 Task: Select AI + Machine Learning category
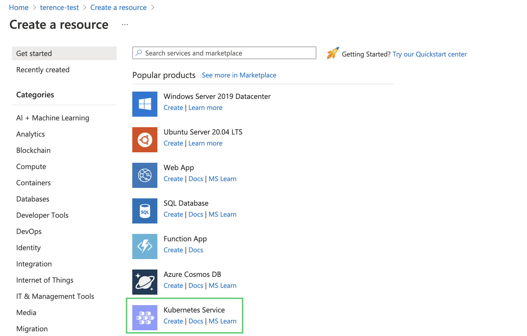53,118
